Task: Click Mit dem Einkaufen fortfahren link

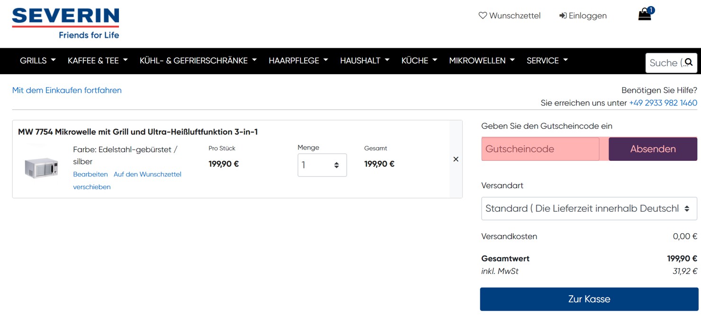Action: click(x=67, y=90)
